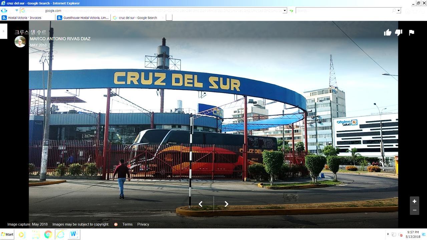Zoom out with the minus button
The width and height of the screenshot is (427, 240).
(x=414, y=210)
